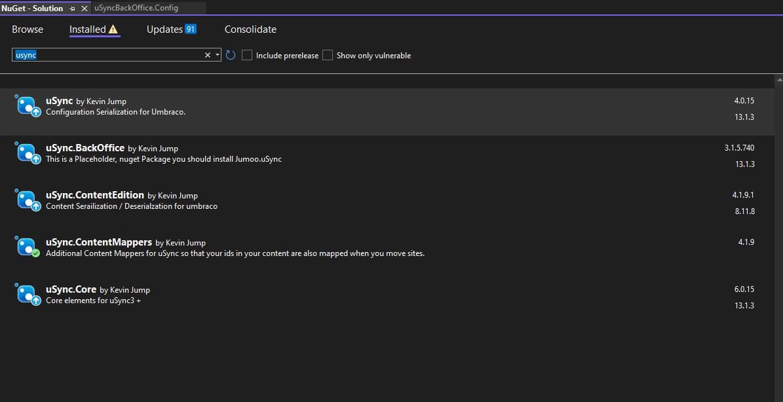Click the scrollbar up arrow of package list
This screenshot has height=402, width=783.
tap(779, 79)
